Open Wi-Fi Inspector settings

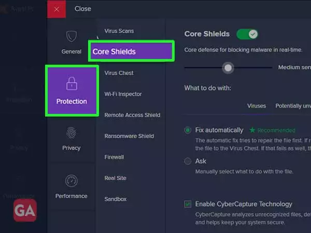123,94
